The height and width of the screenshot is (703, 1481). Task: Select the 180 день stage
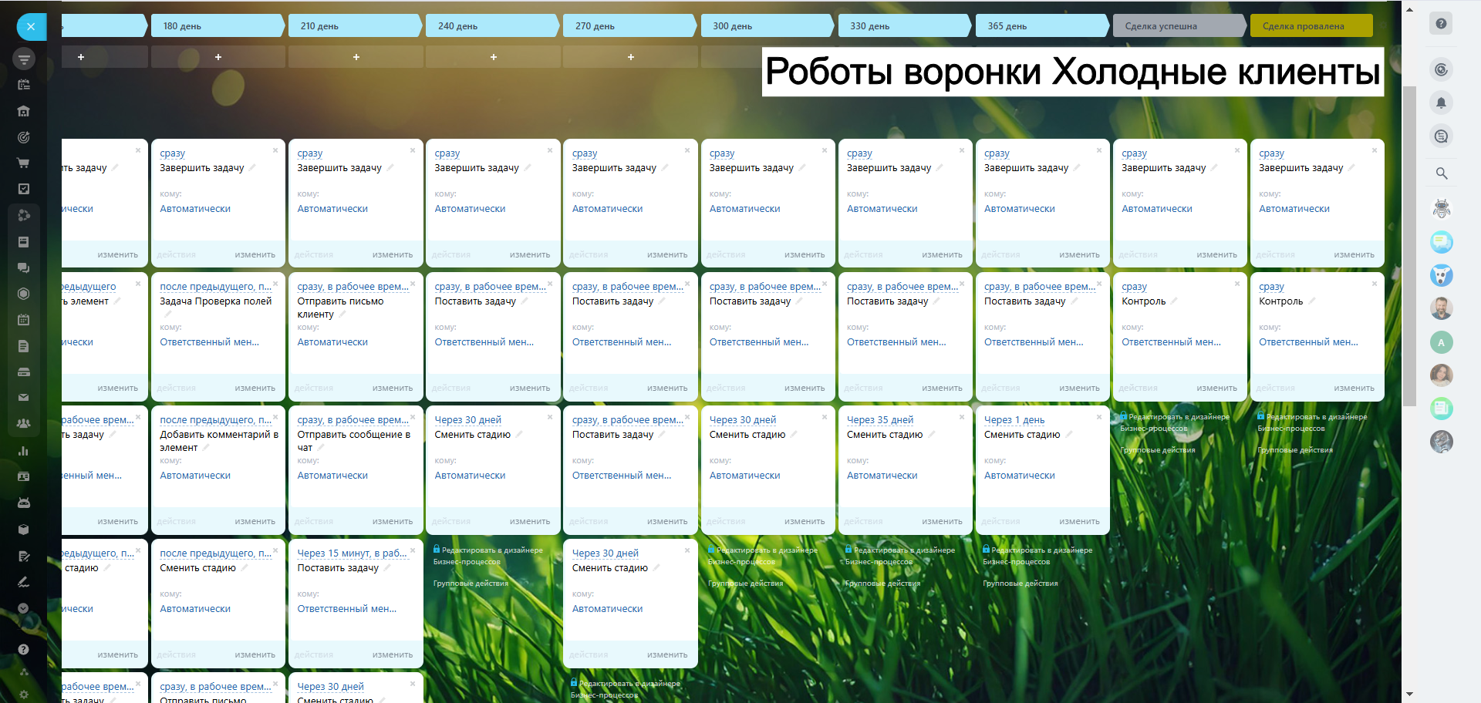218,26
